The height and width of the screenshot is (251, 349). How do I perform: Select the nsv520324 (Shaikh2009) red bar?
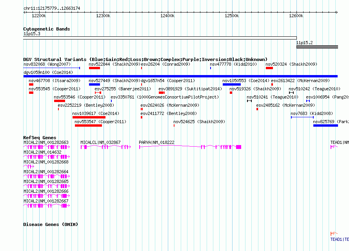tap(269, 68)
